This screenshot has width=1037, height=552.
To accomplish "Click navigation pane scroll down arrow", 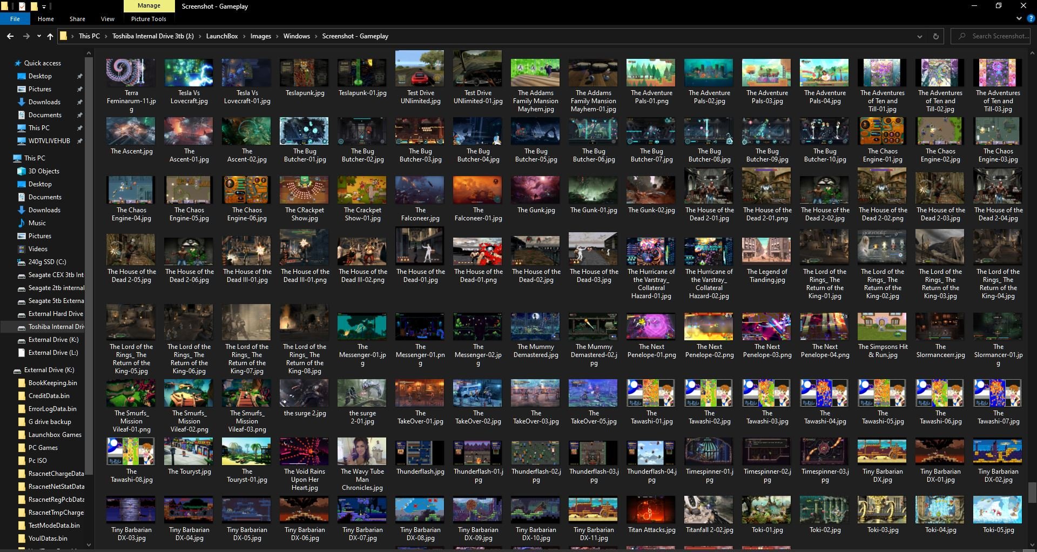I will coord(89,545).
